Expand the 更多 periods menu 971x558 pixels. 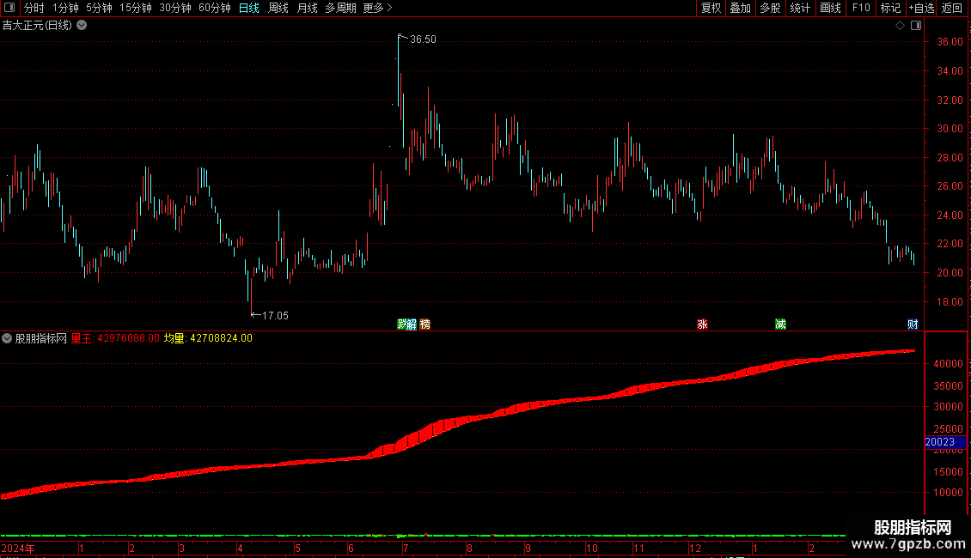click(x=377, y=8)
